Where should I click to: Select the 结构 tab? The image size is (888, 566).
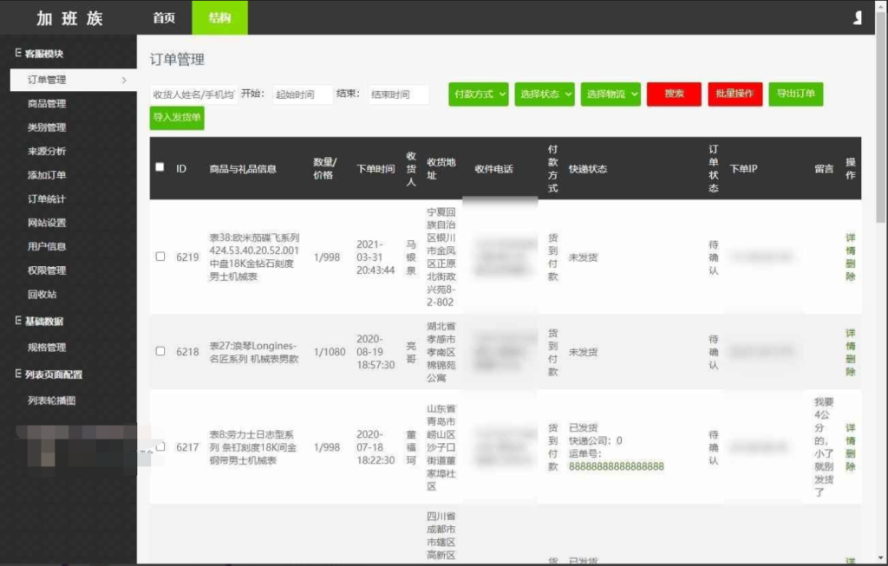(x=219, y=16)
